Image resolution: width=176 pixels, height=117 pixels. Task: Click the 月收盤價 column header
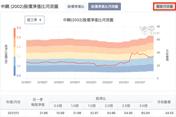pyautogui.click(x=164, y=102)
